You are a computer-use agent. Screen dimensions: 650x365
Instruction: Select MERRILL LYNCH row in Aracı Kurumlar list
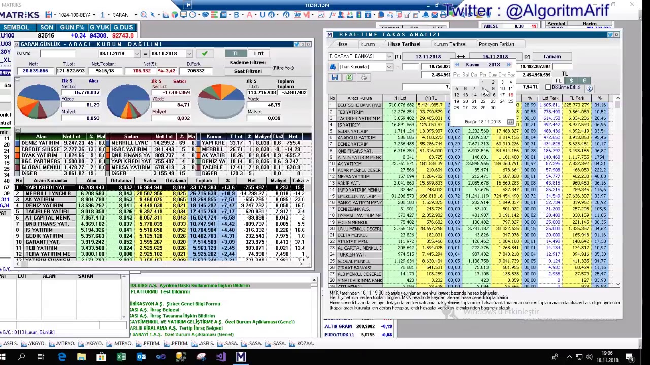point(162,194)
